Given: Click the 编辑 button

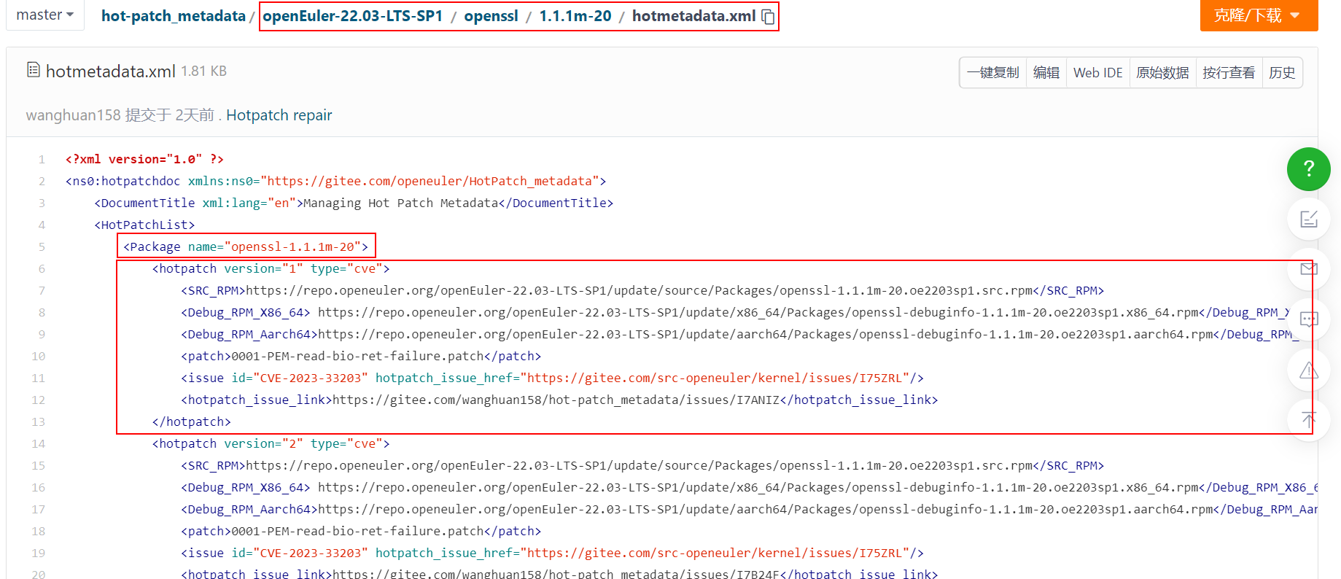Looking at the screenshot, I should (x=1046, y=73).
